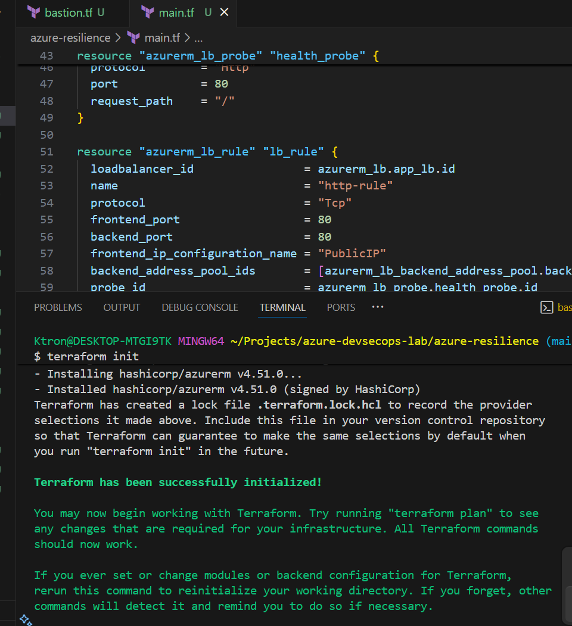Click the Terraform icon on bastion.tf tab
The height and width of the screenshot is (626, 572).
(34, 12)
